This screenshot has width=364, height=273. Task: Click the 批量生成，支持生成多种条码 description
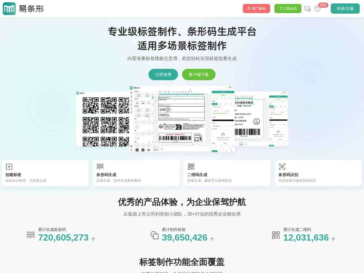coord(119,181)
